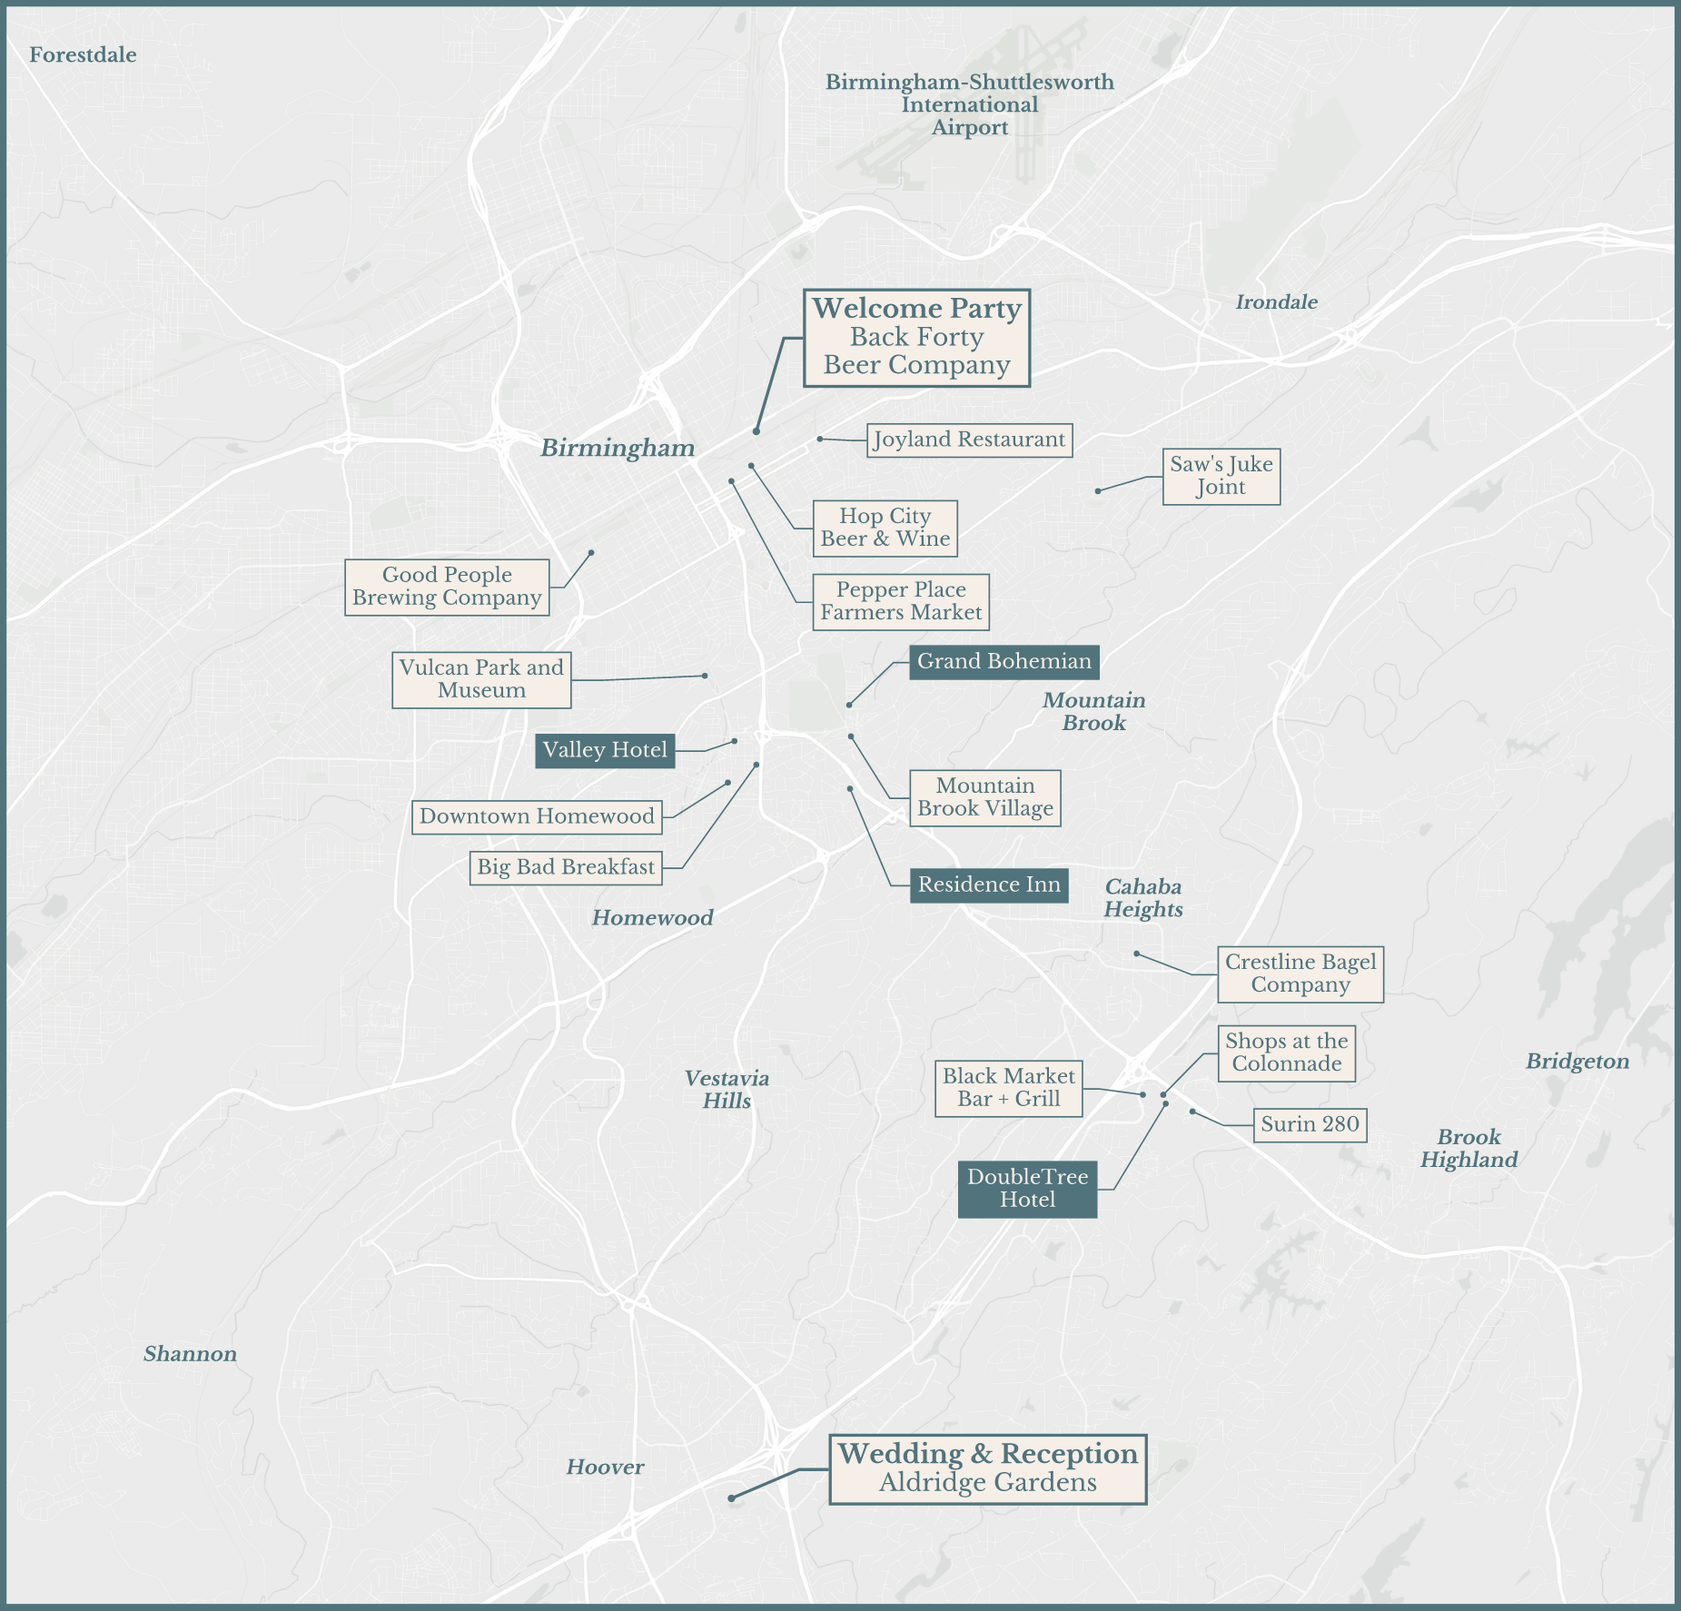1681x1611 pixels.
Task: Click the Good People Brewing map dot
Action: point(591,552)
